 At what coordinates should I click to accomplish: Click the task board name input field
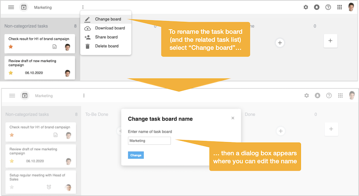pos(149,141)
